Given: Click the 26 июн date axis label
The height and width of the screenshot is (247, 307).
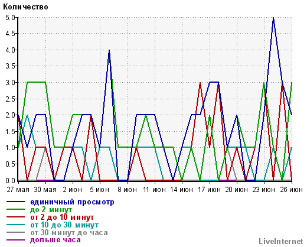Looking at the screenshot, I should 292,190.
